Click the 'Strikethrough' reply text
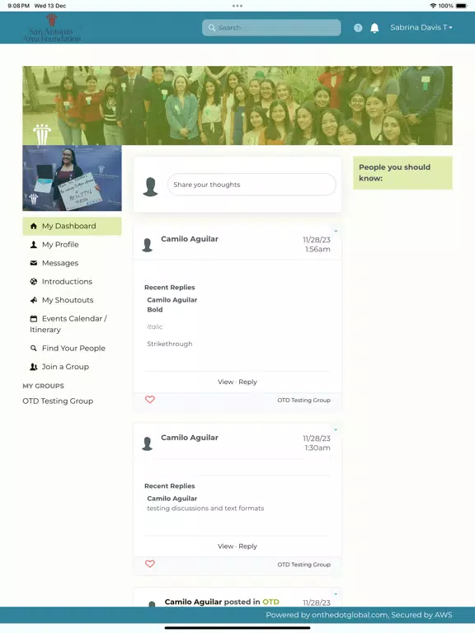Image resolution: width=475 pixels, height=633 pixels. point(170,344)
